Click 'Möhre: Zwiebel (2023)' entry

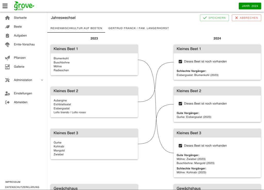click(191, 159)
